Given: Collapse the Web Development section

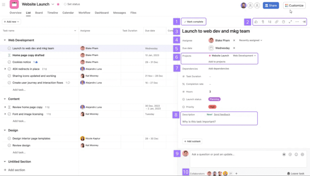Looking at the screenshot, I should click(x=5, y=40).
